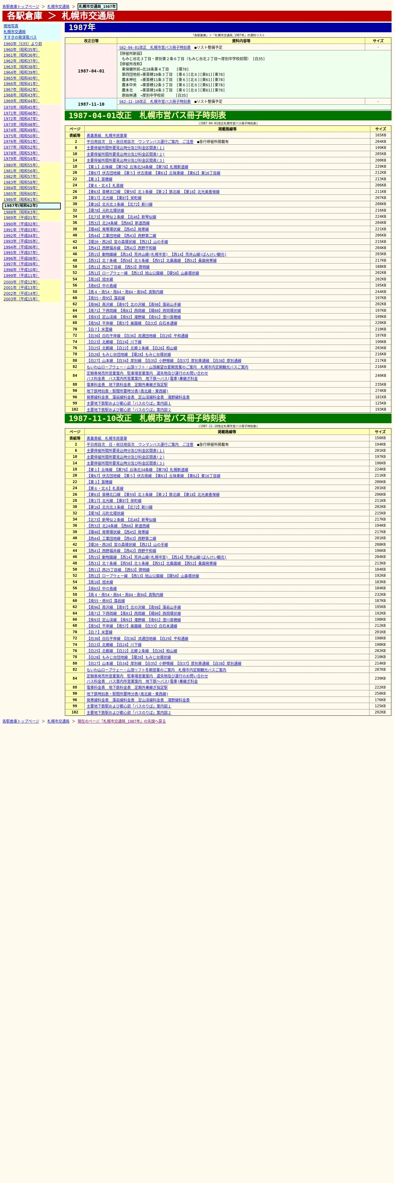Open 【西32】北24条線 row link in 1987-11-10 table
The width and height of the screenshot is (394, 1183).
coord(118,526)
